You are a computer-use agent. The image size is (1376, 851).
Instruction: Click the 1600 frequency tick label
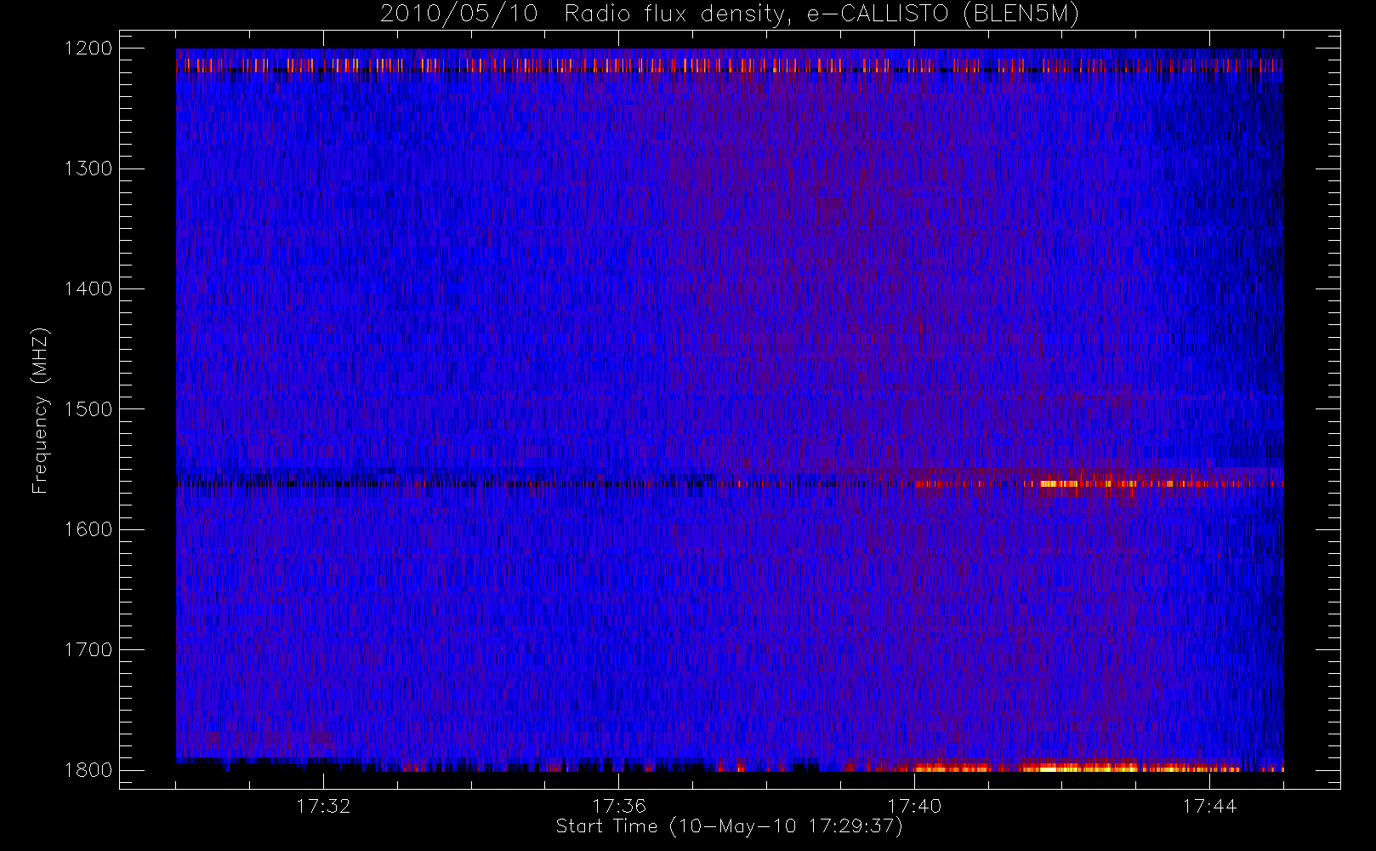[x=88, y=529]
